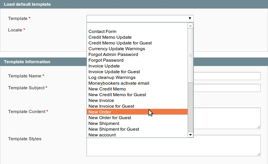Choose New Credit Memo for Guest
Image resolution: width=268 pixels, height=164 pixels.
pyautogui.click(x=137, y=95)
